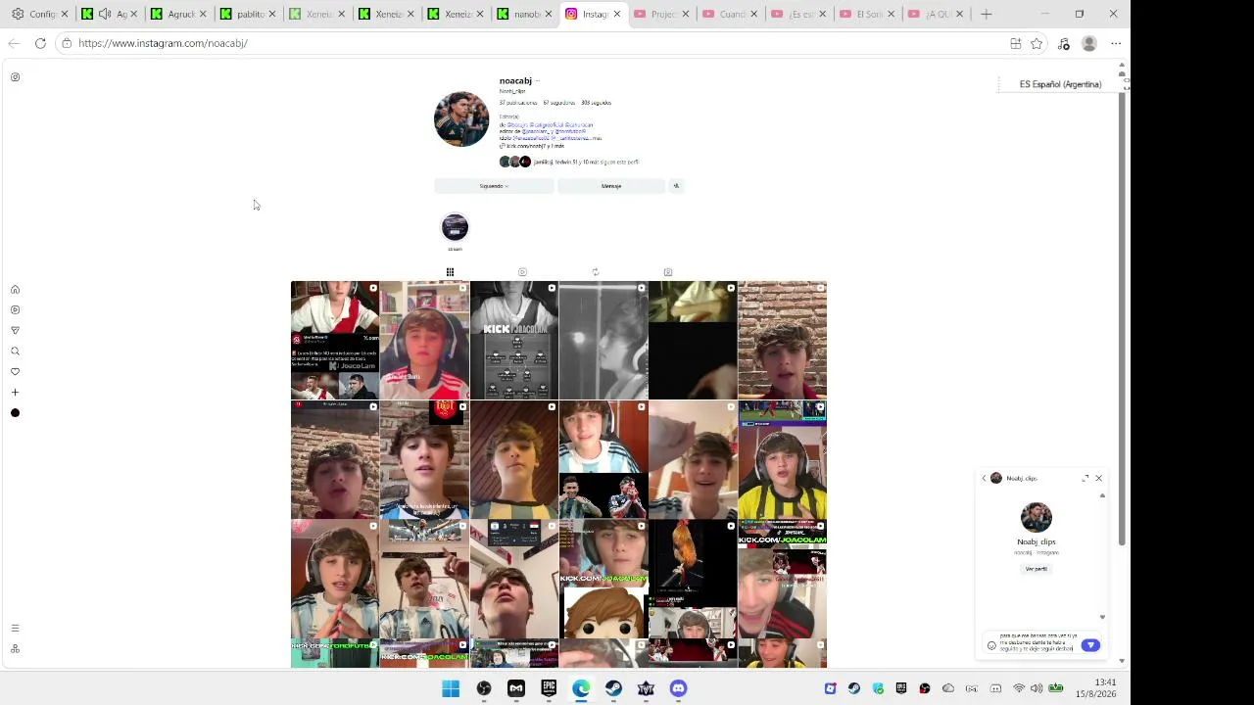Image resolution: width=1254 pixels, height=705 pixels.
Task: Open your own profile from the sidebar
Action: pos(15,413)
